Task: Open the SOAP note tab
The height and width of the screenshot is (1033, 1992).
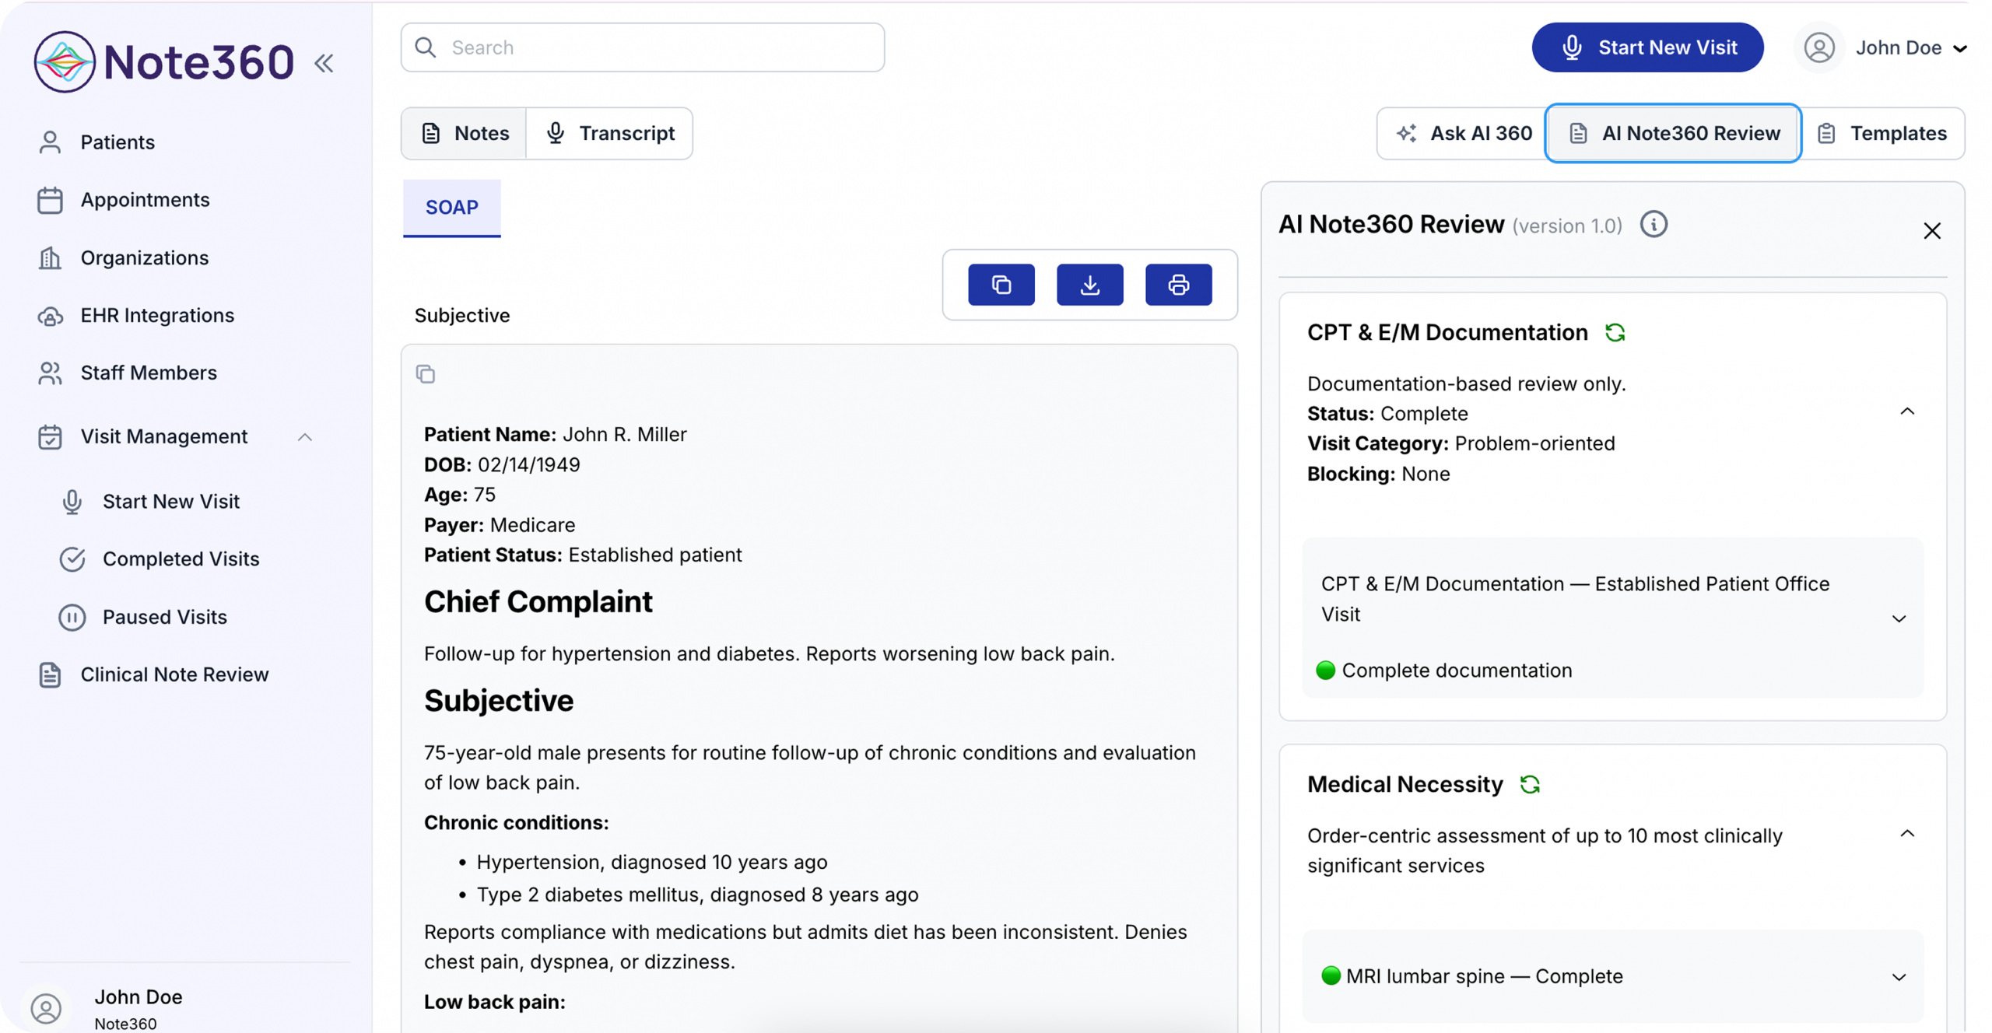Action: 451,208
